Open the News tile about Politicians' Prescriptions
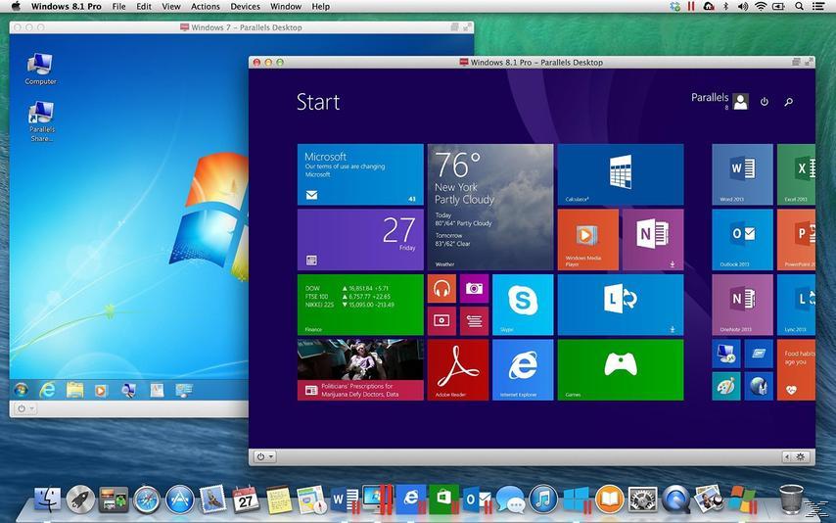This screenshot has height=523, width=836. [x=360, y=370]
